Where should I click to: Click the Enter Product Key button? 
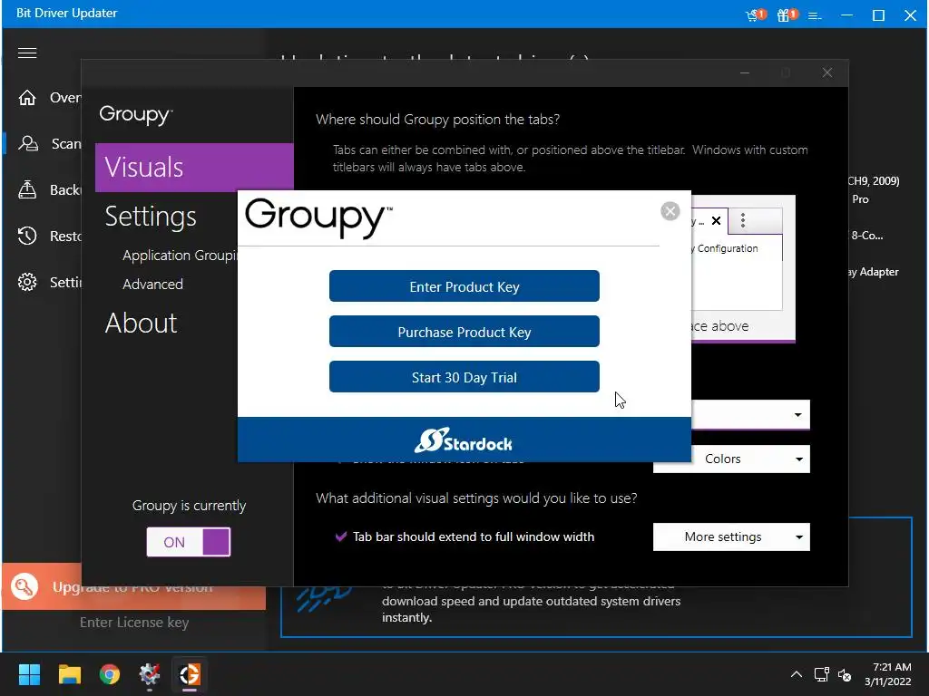pyautogui.click(x=464, y=286)
